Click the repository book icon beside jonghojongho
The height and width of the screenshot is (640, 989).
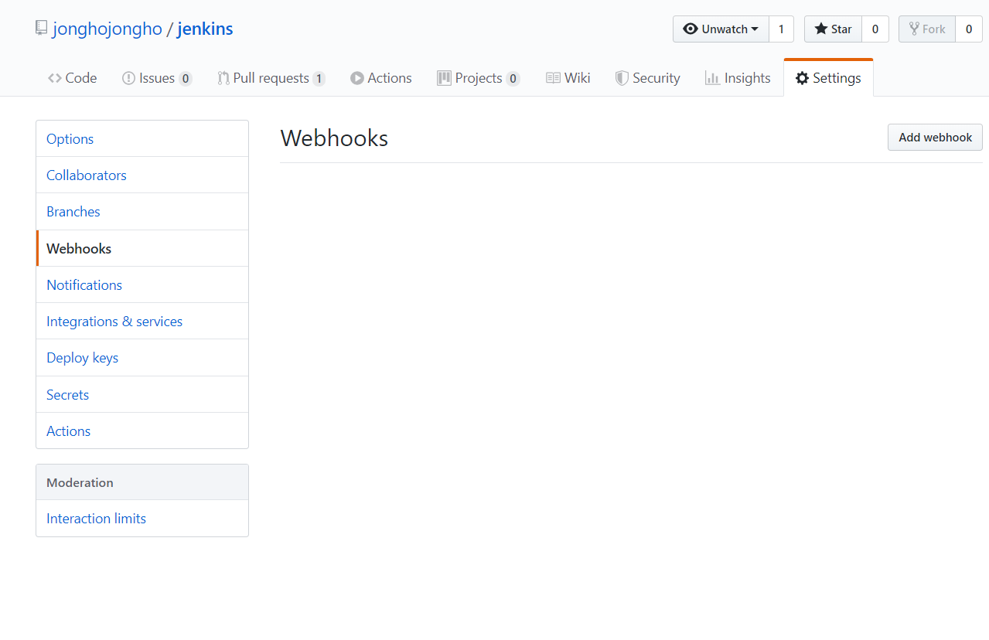pos(41,29)
